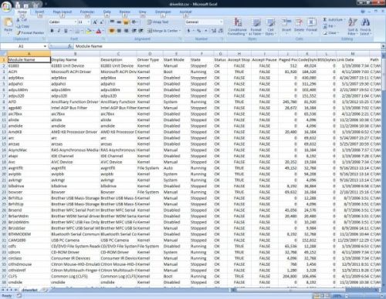Switch to the Page Layout tab
The height and width of the screenshot is (299, 386).
pyautogui.click(x=63, y=12)
